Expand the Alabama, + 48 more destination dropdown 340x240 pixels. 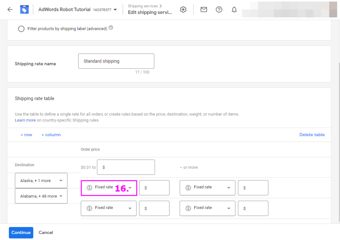click(x=41, y=196)
